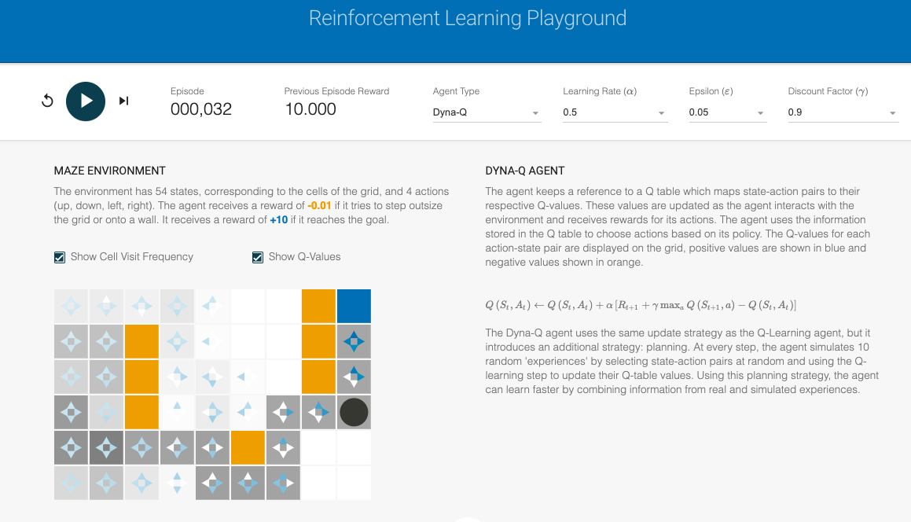Change the Learning Rate via its dropdown
The height and width of the screenshot is (522, 911).
(613, 112)
